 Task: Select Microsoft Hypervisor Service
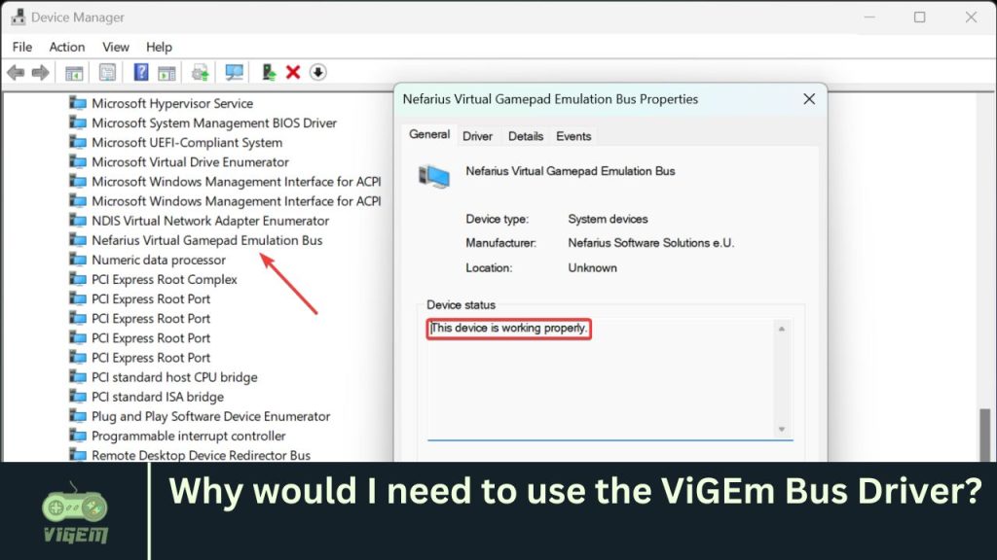[172, 103]
